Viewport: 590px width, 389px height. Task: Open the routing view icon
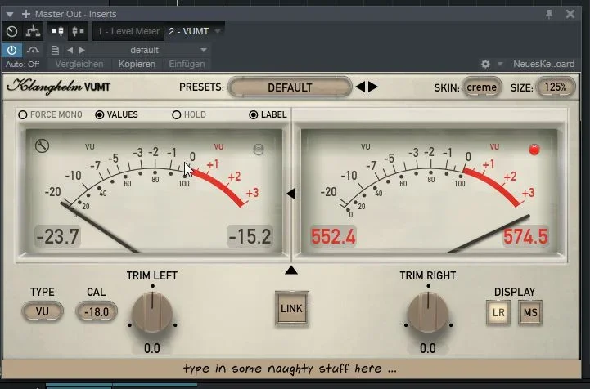click(33, 31)
